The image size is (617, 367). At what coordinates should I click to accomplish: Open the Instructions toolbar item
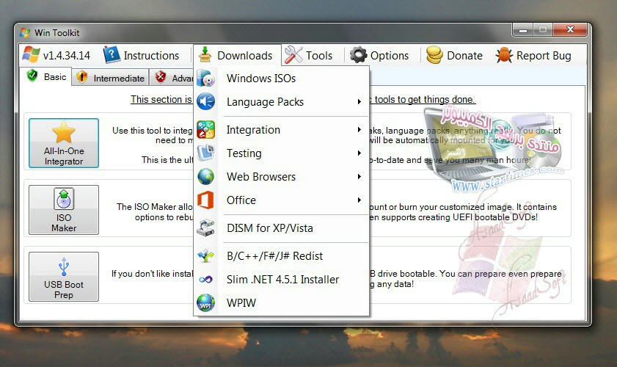(x=142, y=55)
